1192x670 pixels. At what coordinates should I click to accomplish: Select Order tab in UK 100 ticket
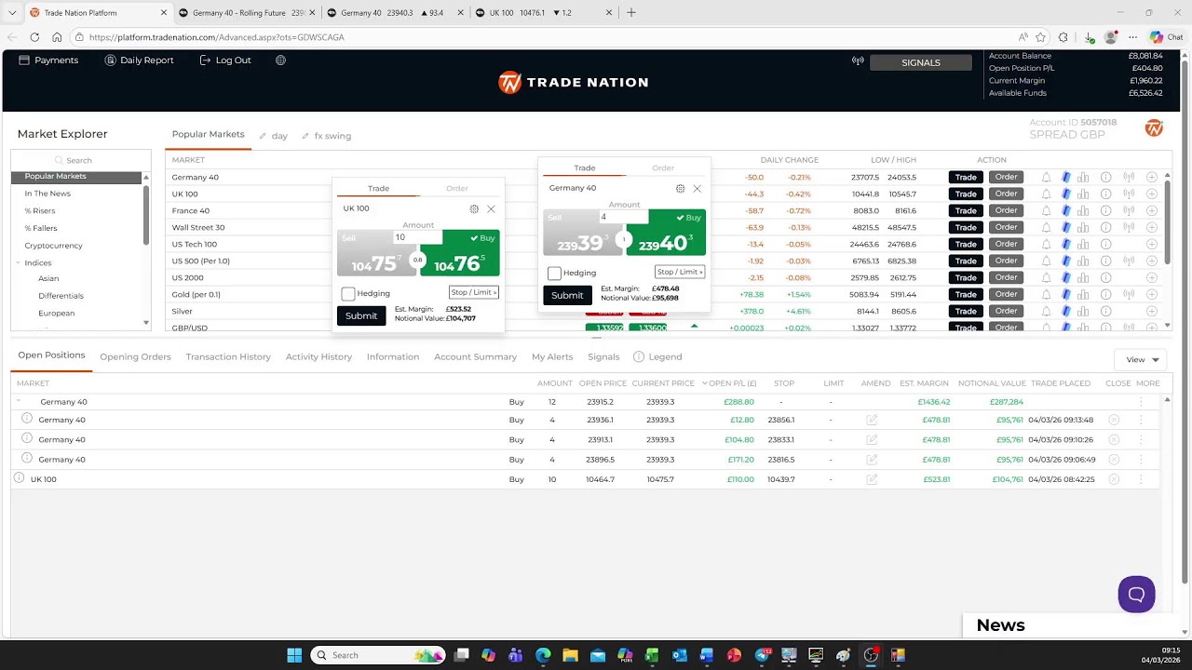[x=457, y=188]
